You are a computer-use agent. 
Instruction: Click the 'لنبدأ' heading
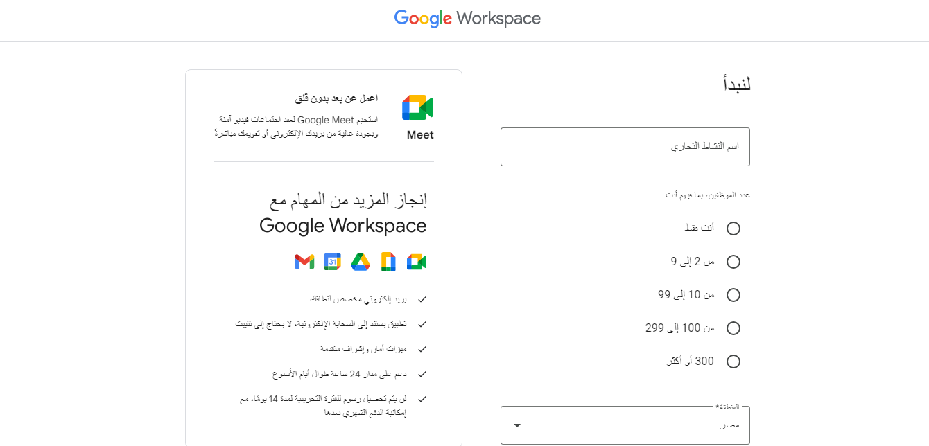click(x=736, y=84)
